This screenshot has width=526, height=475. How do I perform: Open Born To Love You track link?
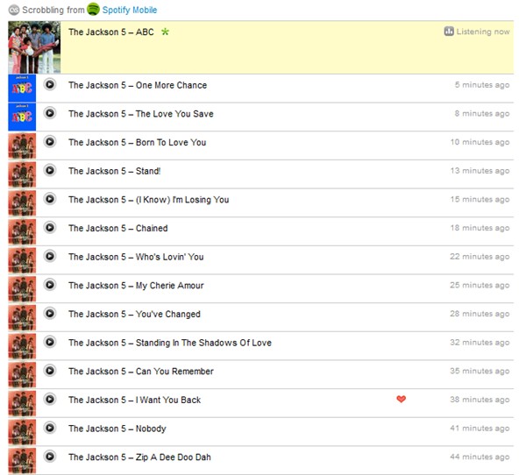[171, 143]
